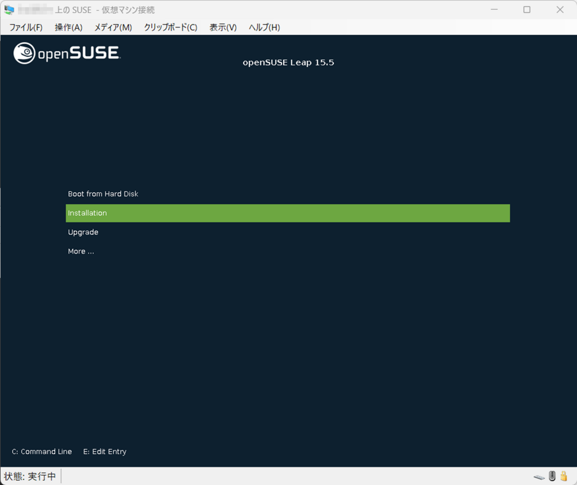
Task: Maximize the virtual machine connection window
Action: [527, 10]
